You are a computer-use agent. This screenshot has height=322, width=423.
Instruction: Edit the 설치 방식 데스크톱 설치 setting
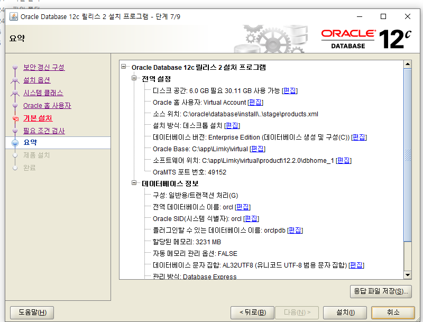tap(232, 125)
